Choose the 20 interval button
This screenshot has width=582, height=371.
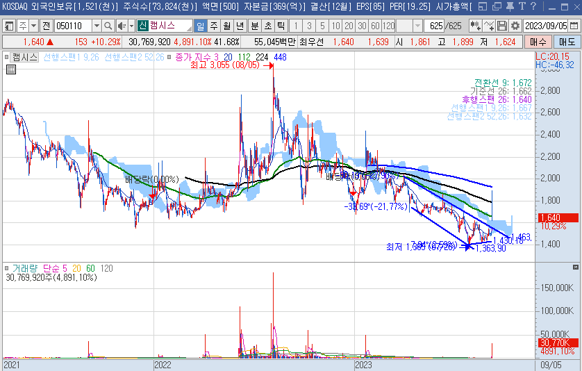tap(349, 26)
